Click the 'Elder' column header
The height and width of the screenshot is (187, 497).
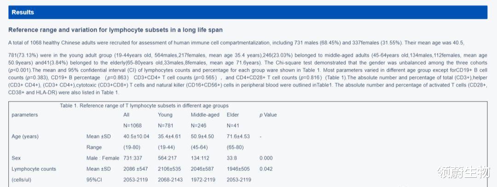click(233, 115)
